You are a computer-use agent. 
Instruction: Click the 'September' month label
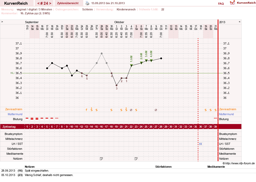click(x=32, y=22)
